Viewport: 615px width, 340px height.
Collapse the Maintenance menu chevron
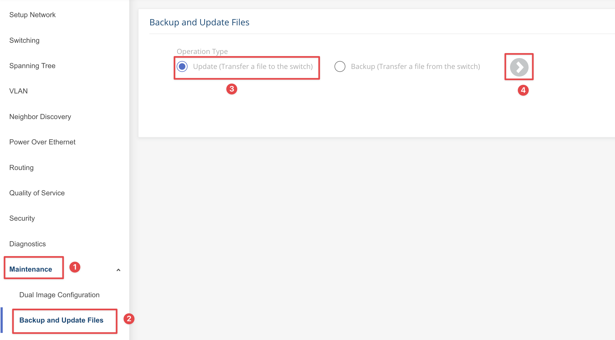(x=118, y=270)
